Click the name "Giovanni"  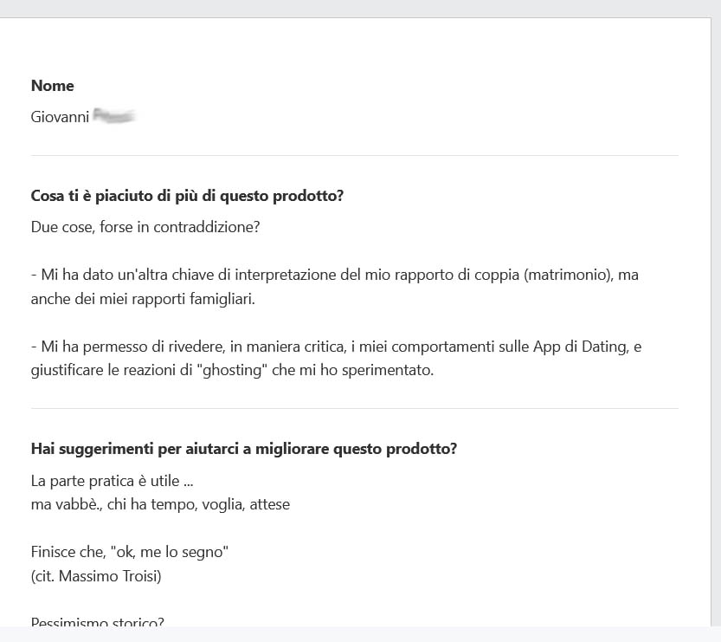(x=60, y=117)
